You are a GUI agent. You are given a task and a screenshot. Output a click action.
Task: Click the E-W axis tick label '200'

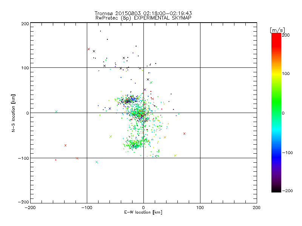[257, 208]
